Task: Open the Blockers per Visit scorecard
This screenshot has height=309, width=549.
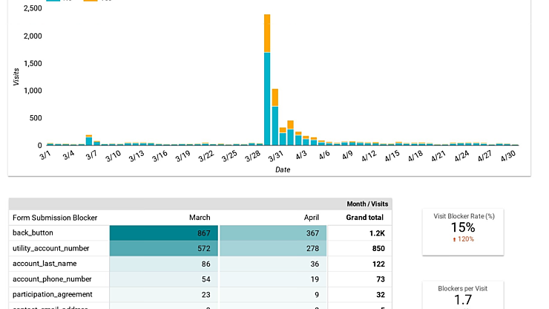Action: click(464, 295)
